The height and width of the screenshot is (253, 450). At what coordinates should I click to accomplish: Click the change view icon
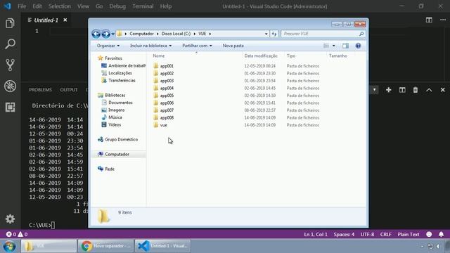326,46
